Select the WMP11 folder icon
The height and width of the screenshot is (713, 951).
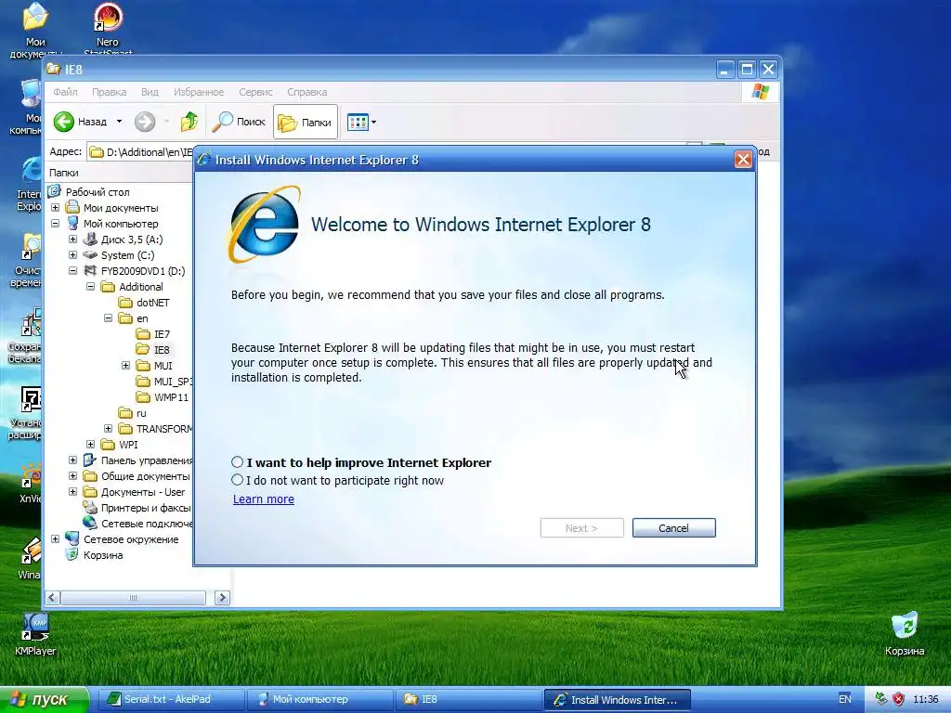pos(143,397)
